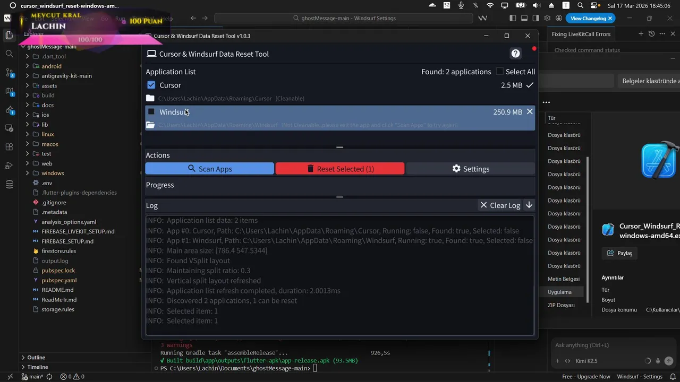Viewport: 680px width, 382px height.
Task: Click View Changelog button
Action: pos(591,18)
